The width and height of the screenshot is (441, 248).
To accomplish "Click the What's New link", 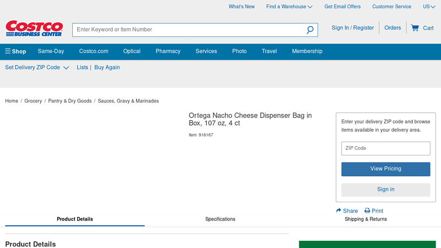I will point(241,7).
